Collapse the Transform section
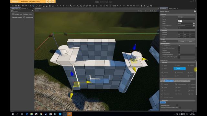Image resolution: width=207 pixels, height=116 pixels. 178,30
